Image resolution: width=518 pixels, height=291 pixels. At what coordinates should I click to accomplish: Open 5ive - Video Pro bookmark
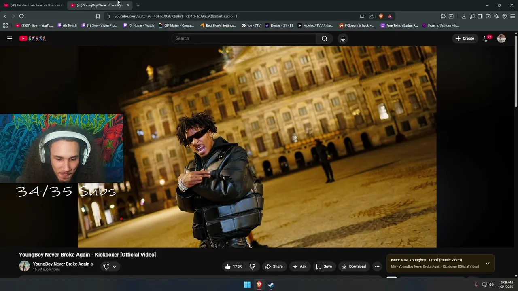99,25
